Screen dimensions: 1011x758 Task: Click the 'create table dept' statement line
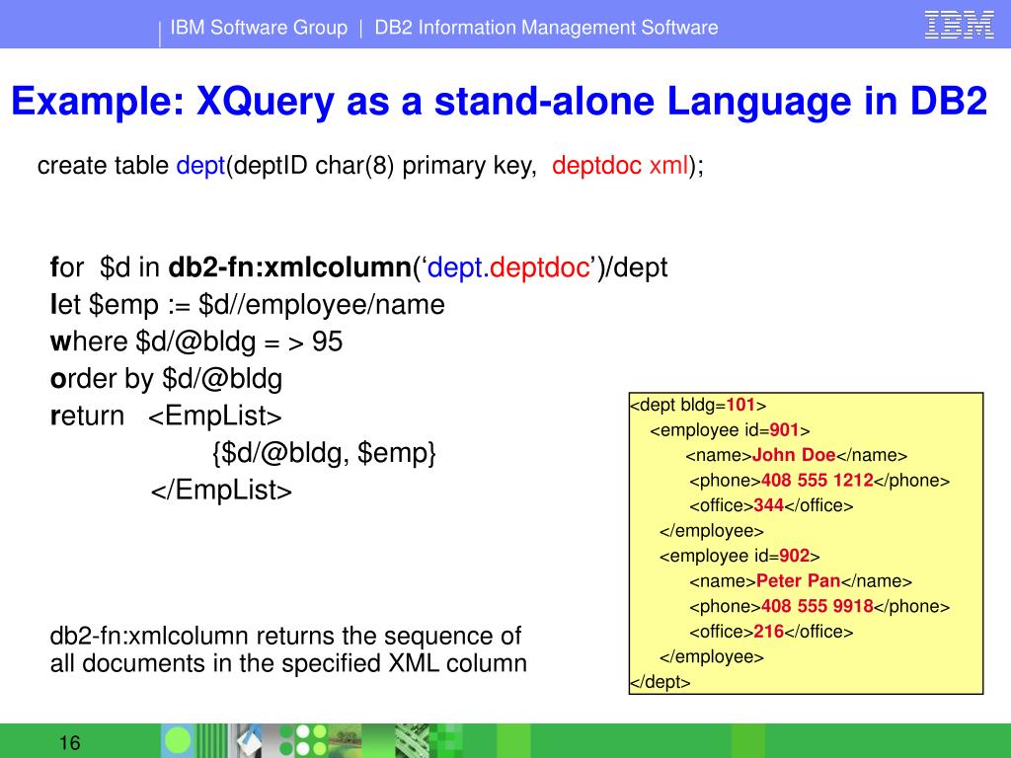click(370, 166)
